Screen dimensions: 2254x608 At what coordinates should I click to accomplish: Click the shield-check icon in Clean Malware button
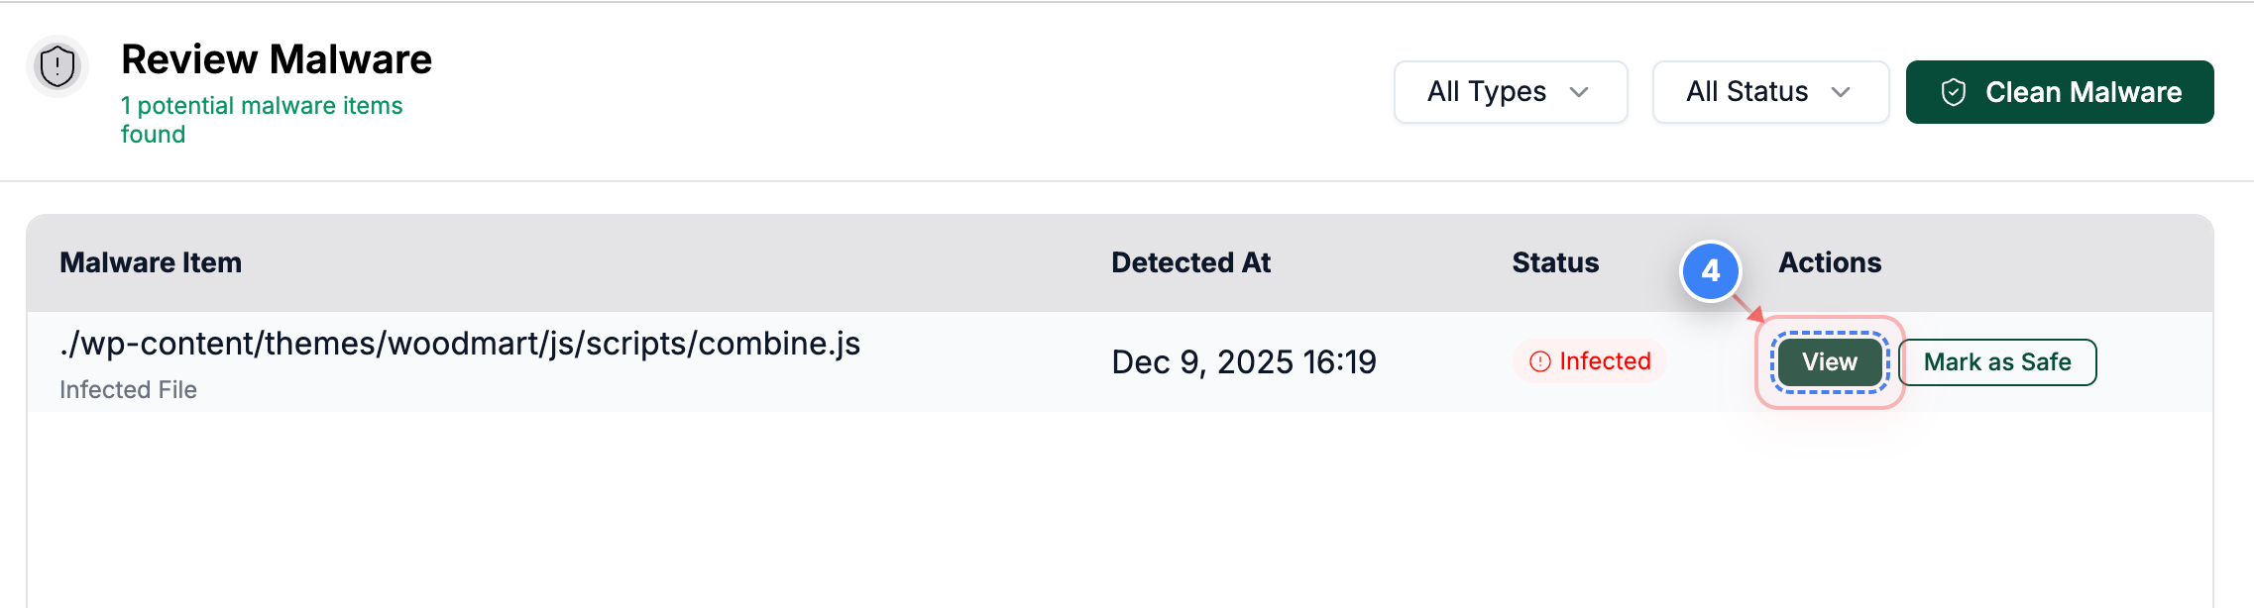click(1954, 91)
